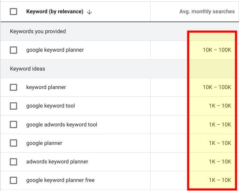This screenshot has width=239, height=191.
Task: Click 10K – 100K value in keyword planner row
Action: 217,87
